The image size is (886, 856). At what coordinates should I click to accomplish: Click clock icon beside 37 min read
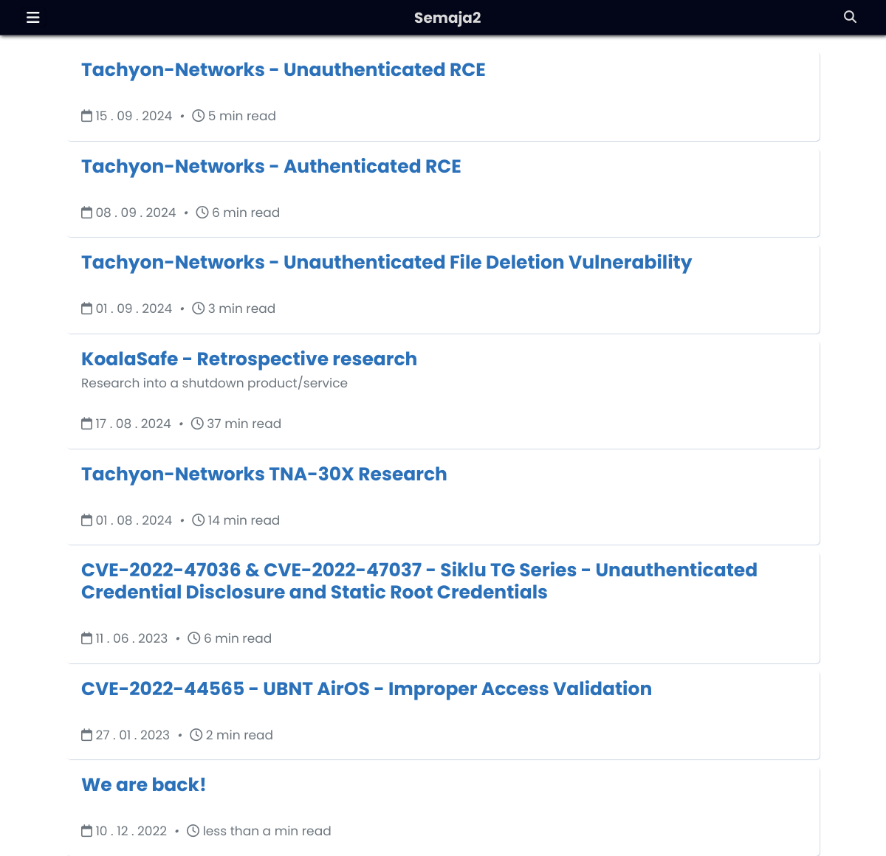[x=197, y=424]
